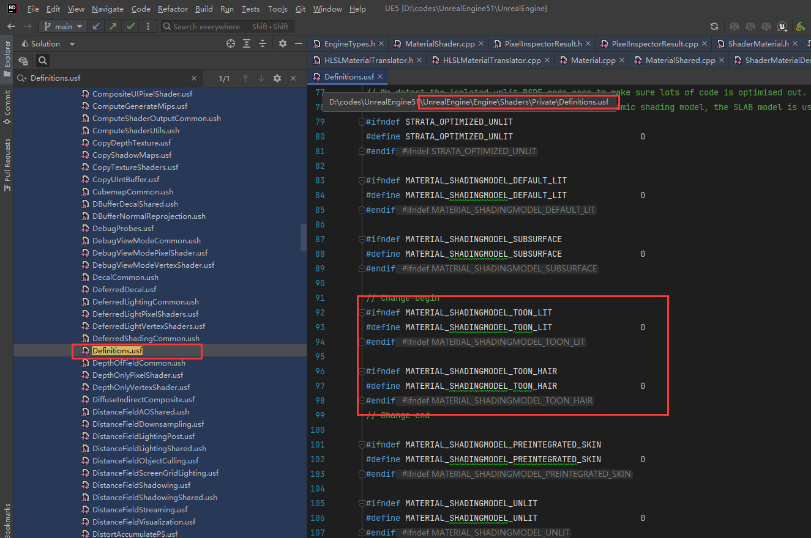Select the Search Everywhere magnifier icon
This screenshot has width=811, height=538.
166,26
